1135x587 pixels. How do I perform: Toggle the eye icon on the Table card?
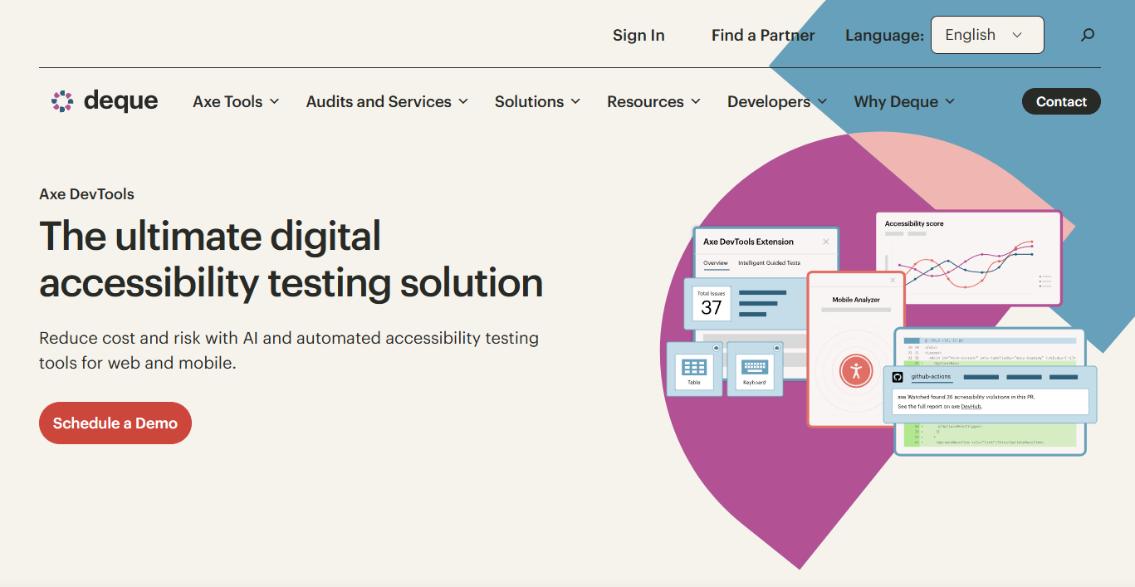click(716, 348)
